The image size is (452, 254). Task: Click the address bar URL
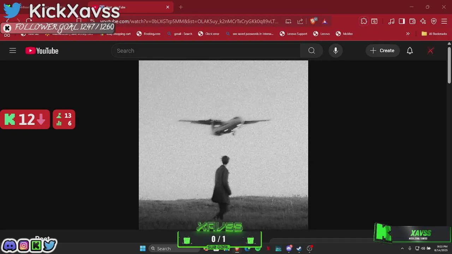pyautogui.click(x=189, y=21)
